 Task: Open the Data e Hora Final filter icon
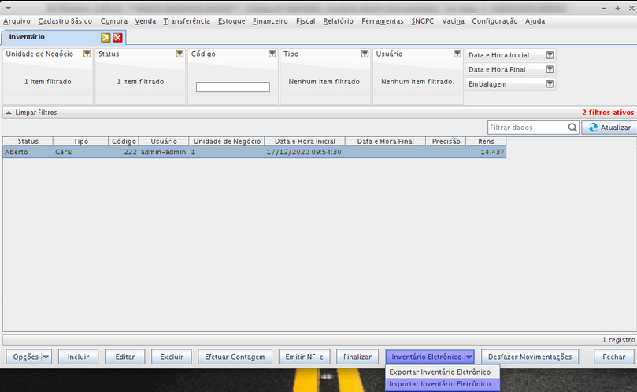550,69
